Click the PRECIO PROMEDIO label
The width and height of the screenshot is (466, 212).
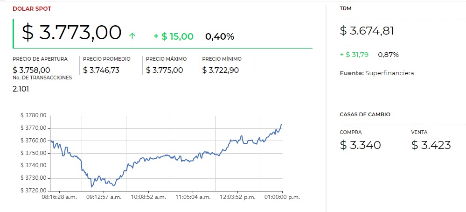click(107, 59)
